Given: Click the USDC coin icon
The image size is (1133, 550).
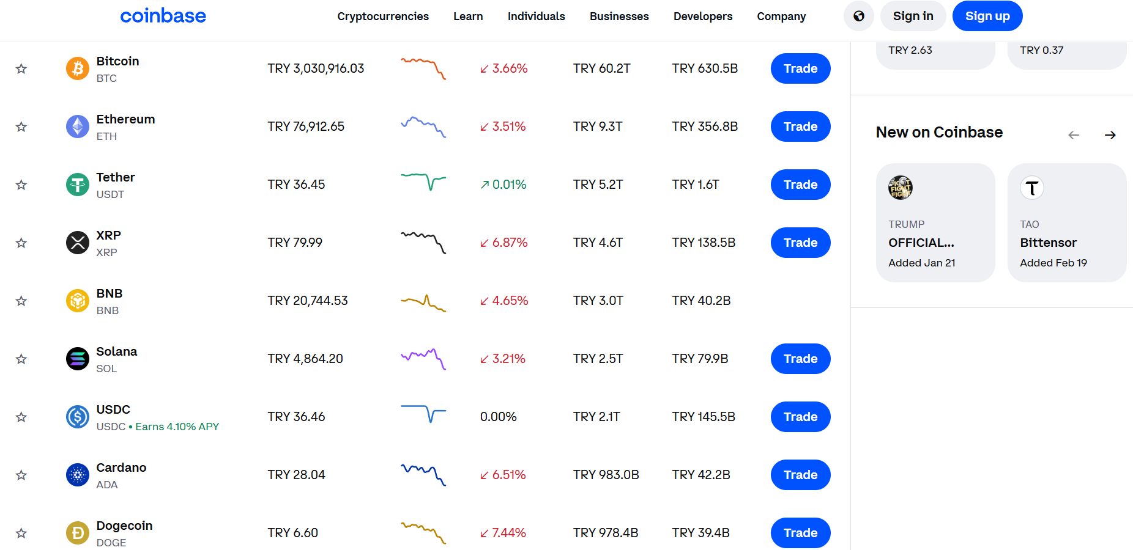Looking at the screenshot, I should pyautogui.click(x=78, y=417).
